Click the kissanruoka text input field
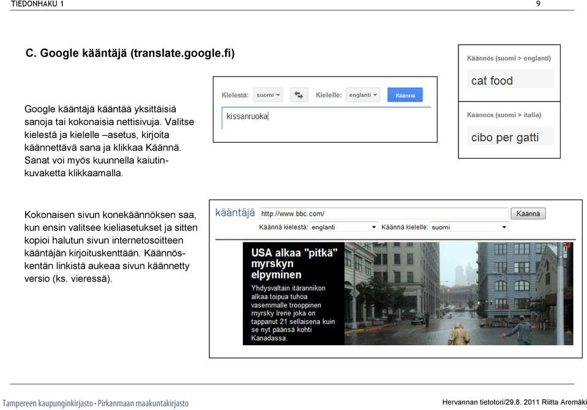587x410 pixels. pos(326,118)
